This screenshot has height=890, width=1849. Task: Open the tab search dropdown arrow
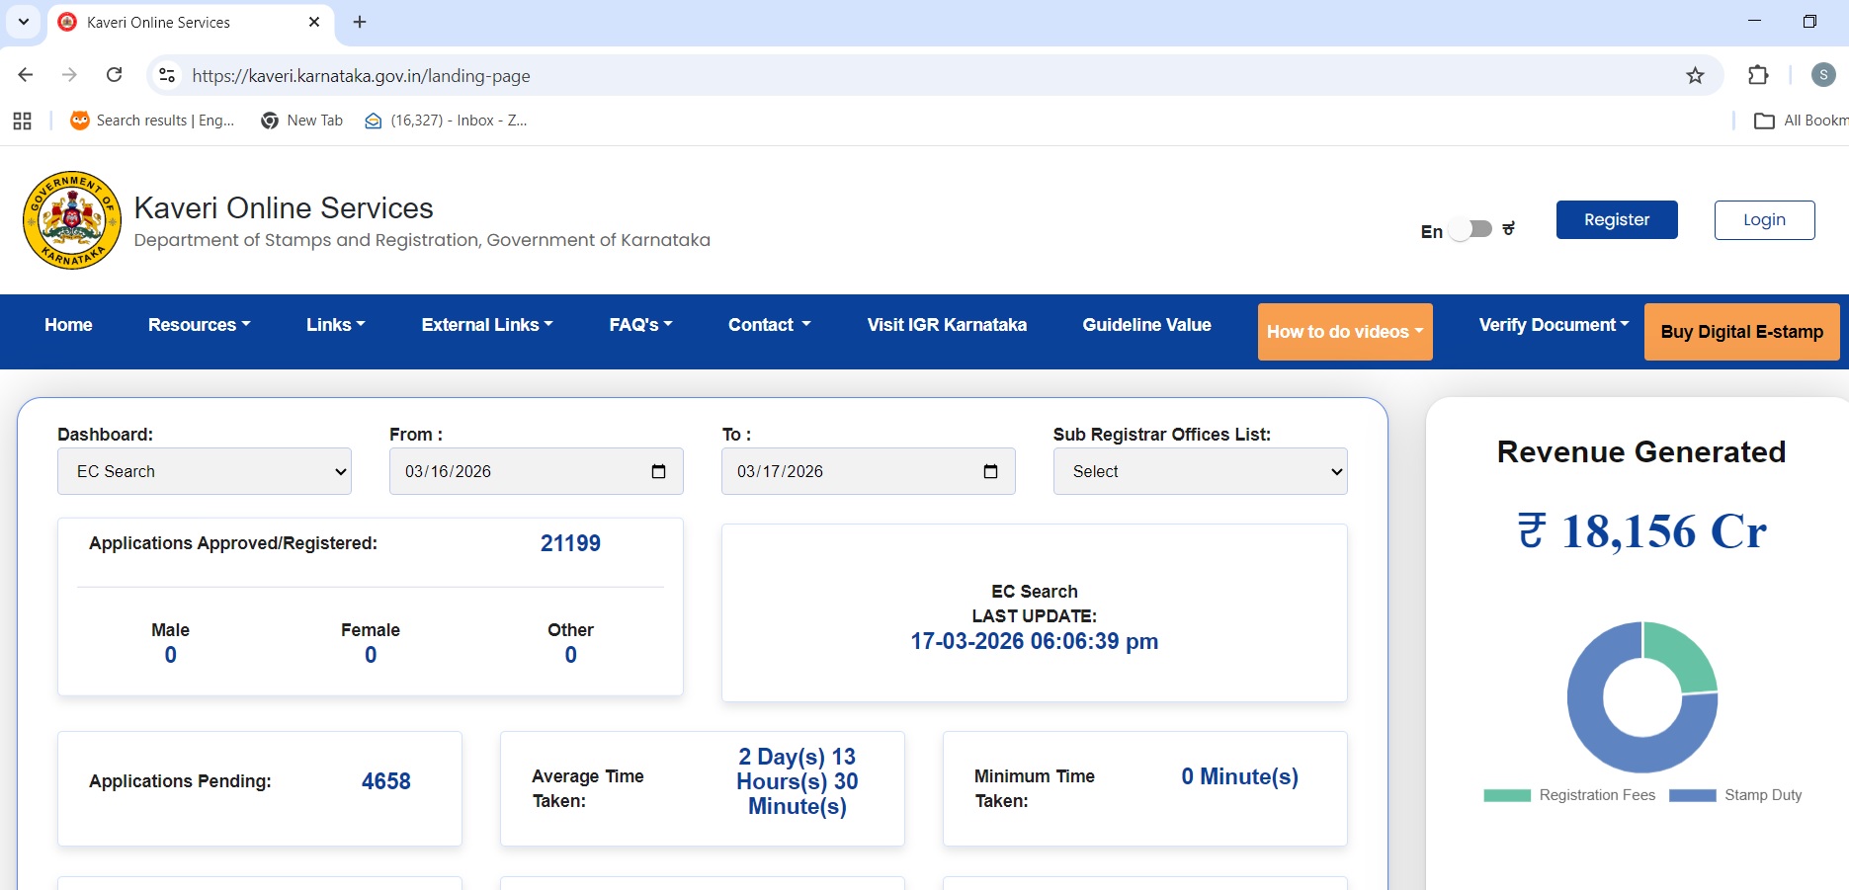pyautogui.click(x=24, y=22)
